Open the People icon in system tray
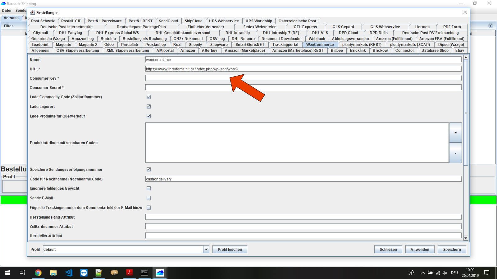The image size is (497, 279). 412,273
